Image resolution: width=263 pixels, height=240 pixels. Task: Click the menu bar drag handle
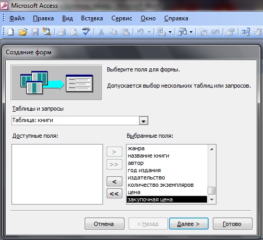click(4, 18)
